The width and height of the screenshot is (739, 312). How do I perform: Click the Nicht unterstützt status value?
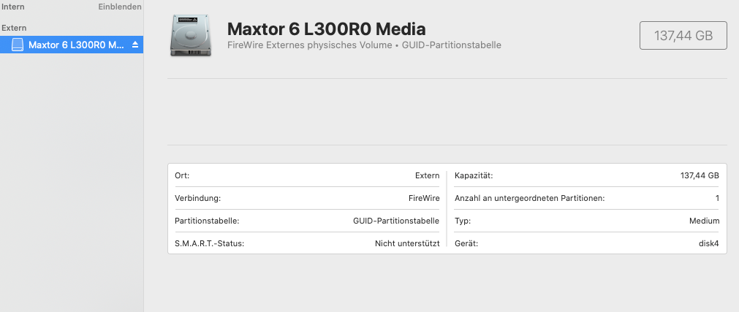(x=407, y=243)
